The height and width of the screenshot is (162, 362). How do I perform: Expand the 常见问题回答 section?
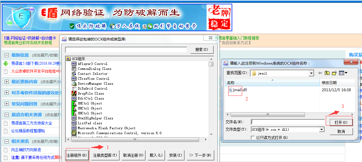[x=7, y=104]
